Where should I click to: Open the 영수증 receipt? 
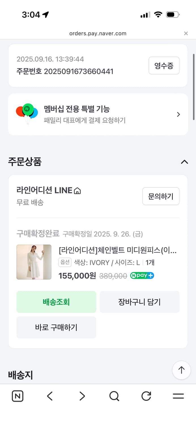tap(164, 65)
